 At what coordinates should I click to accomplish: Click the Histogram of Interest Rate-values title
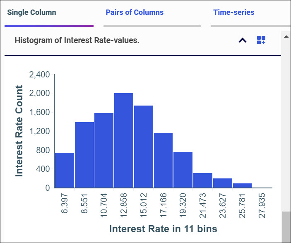[77, 40]
